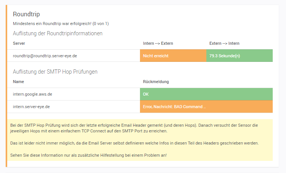Select the roundtrip@roundtrip.server-eye.de server entry
The width and height of the screenshot is (286, 173).
point(45,56)
